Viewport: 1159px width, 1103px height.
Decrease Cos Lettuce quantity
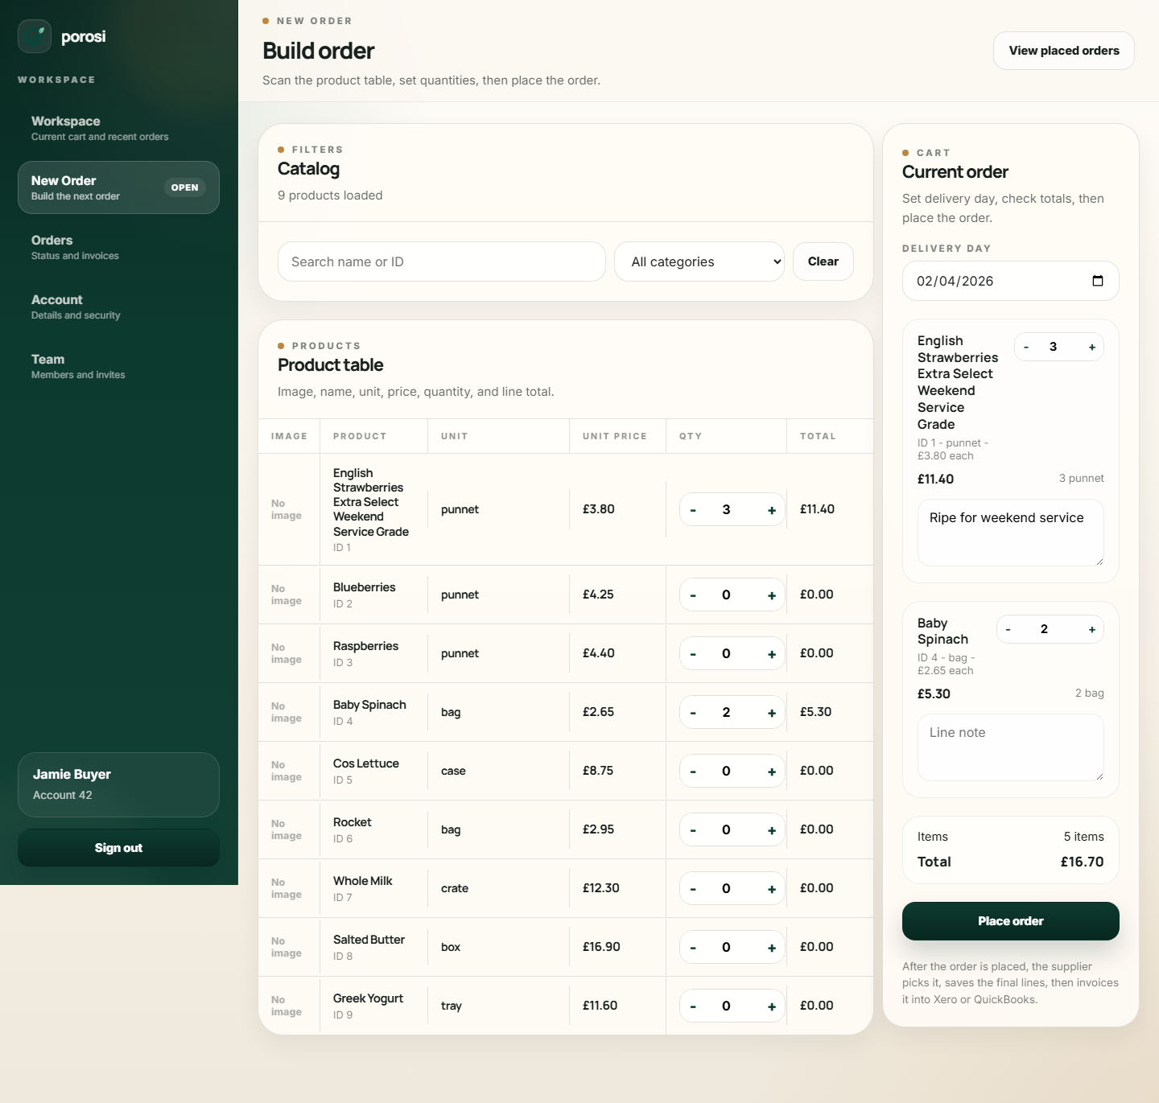click(x=693, y=772)
